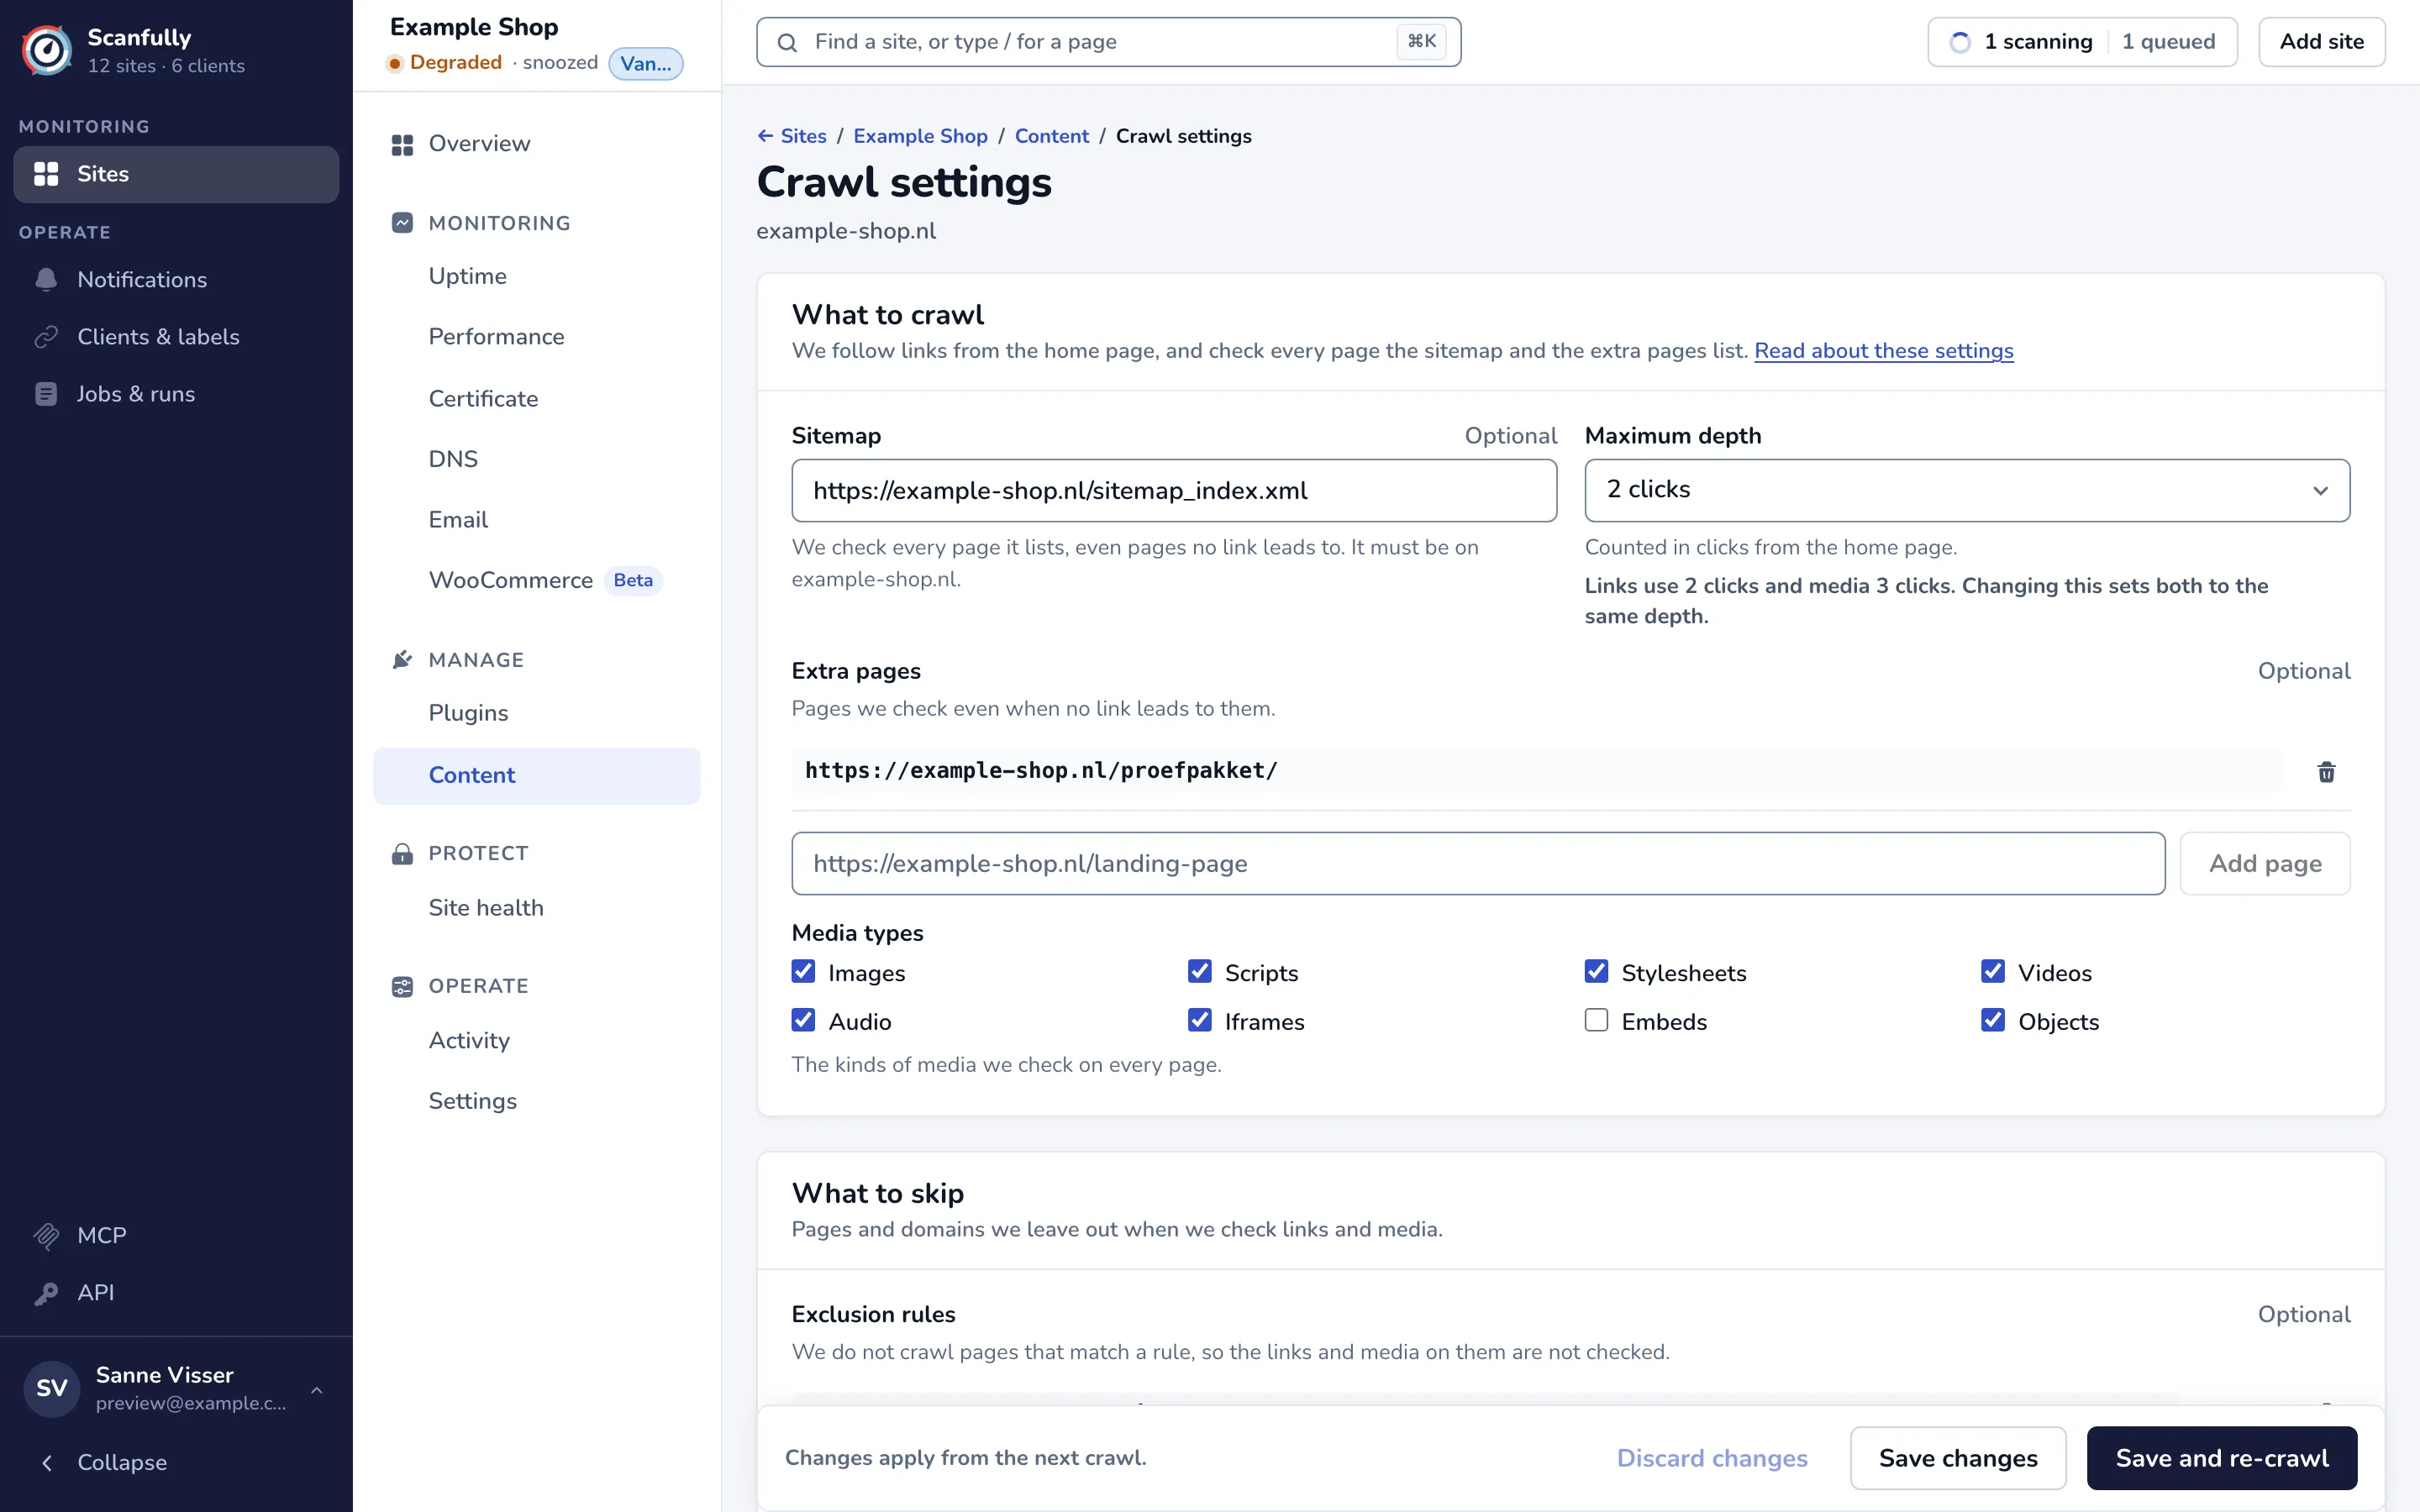This screenshot has height=1512, width=2420.
Task: Uncheck the Scripts media type
Action: pos(1200,972)
